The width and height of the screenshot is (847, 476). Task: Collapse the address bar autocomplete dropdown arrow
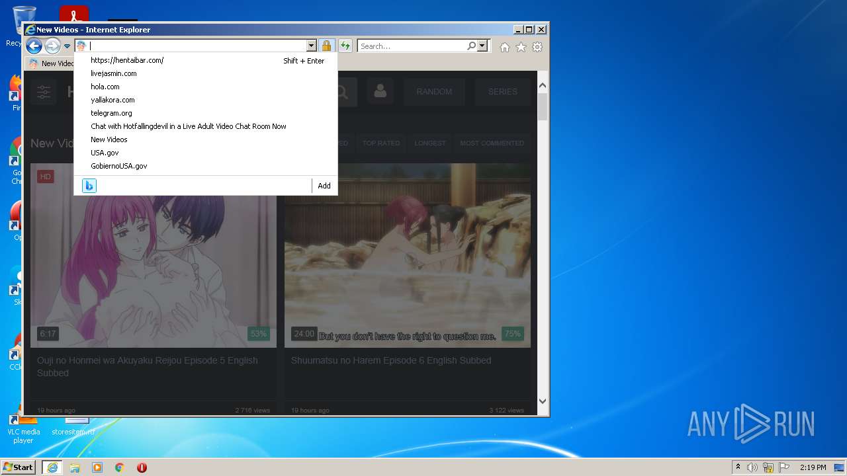pos(311,46)
